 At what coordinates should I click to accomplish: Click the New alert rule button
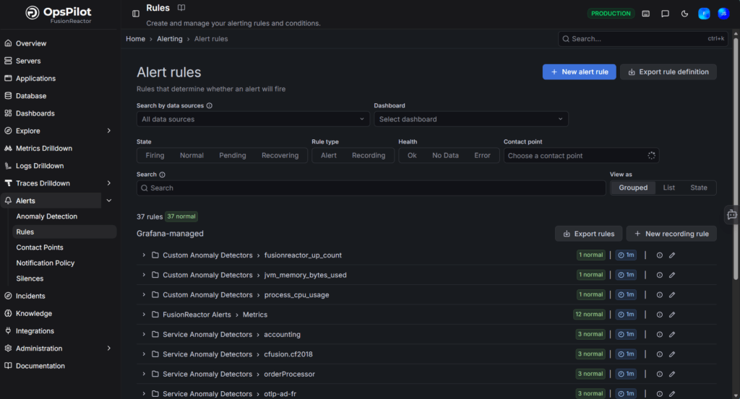tap(579, 72)
